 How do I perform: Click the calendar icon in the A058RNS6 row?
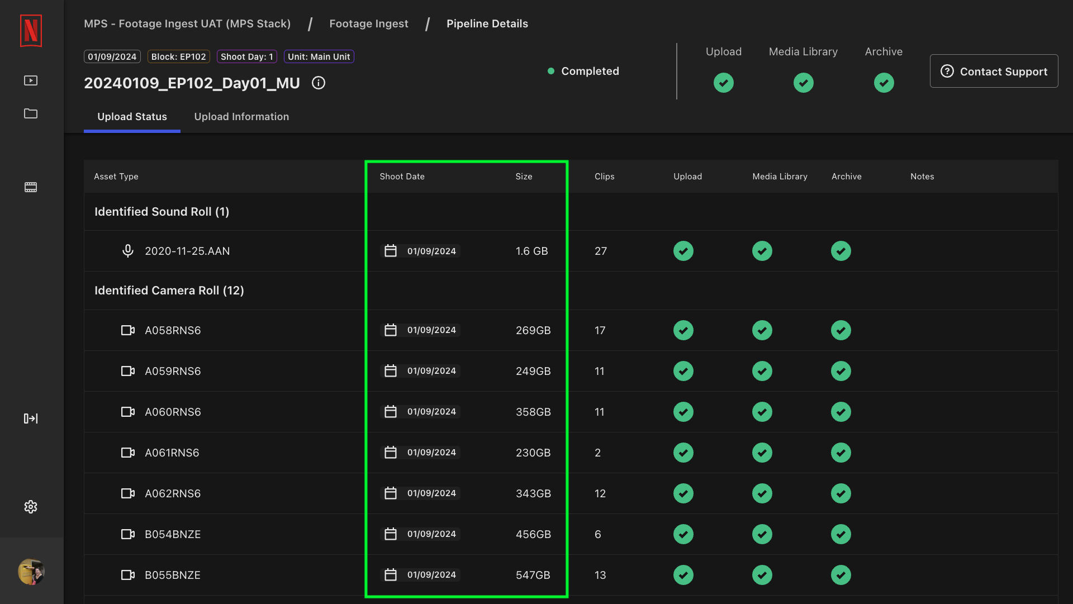click(391, 330)
